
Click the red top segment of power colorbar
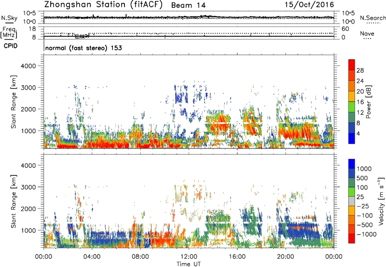click(352, 65)
